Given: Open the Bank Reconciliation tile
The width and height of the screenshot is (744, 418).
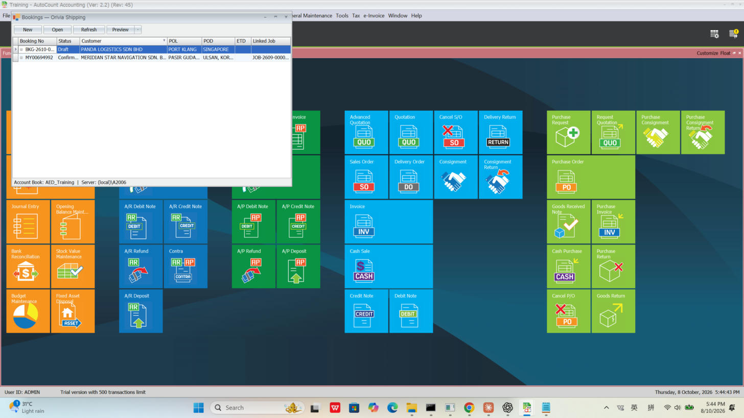Looking at the screenshot, I should tap(28, 266).
